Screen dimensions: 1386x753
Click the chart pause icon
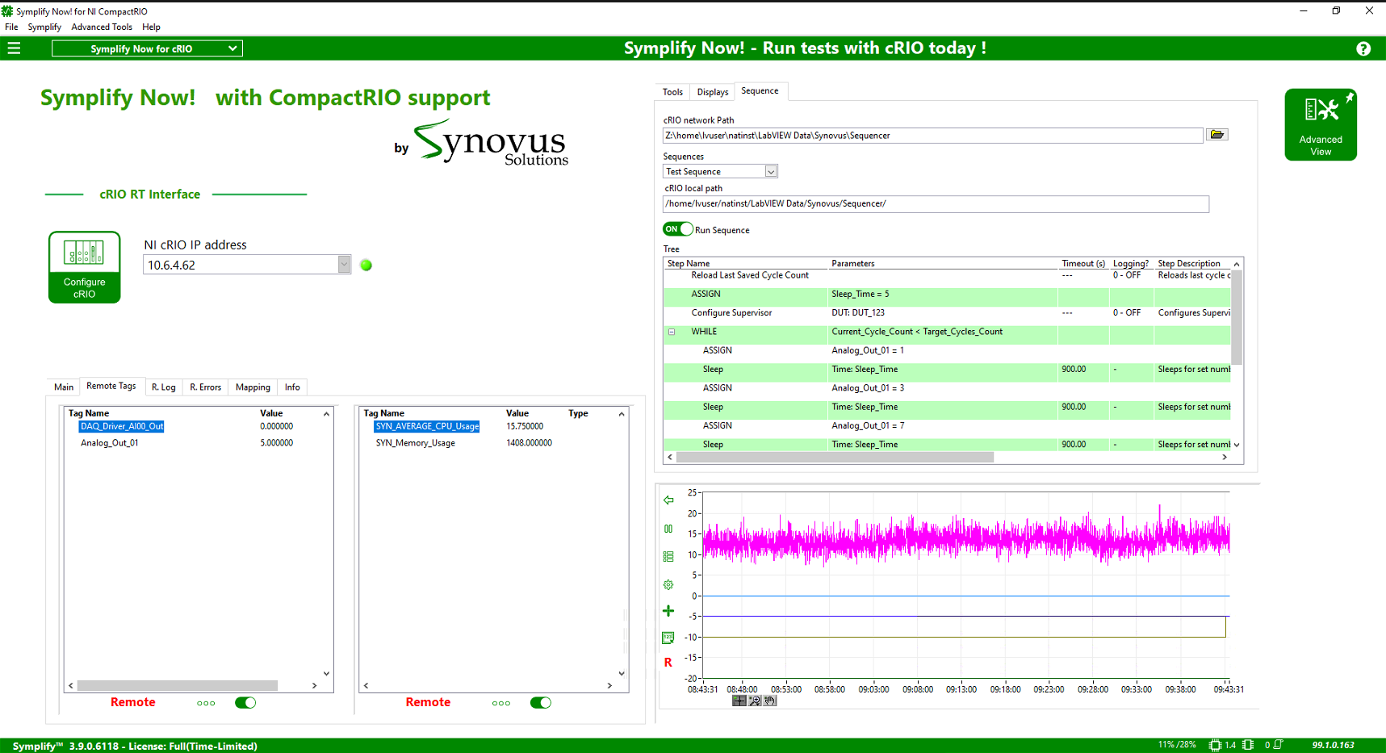pyautogui.click(x=668, y=529)
